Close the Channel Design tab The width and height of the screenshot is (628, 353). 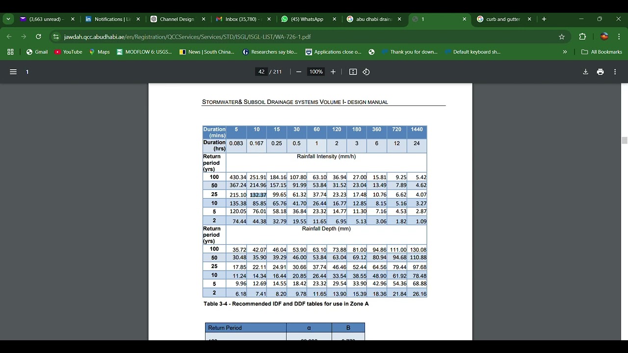click(x=204, y=19)
